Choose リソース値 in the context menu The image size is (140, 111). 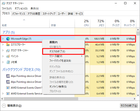(x=63, y=56)
